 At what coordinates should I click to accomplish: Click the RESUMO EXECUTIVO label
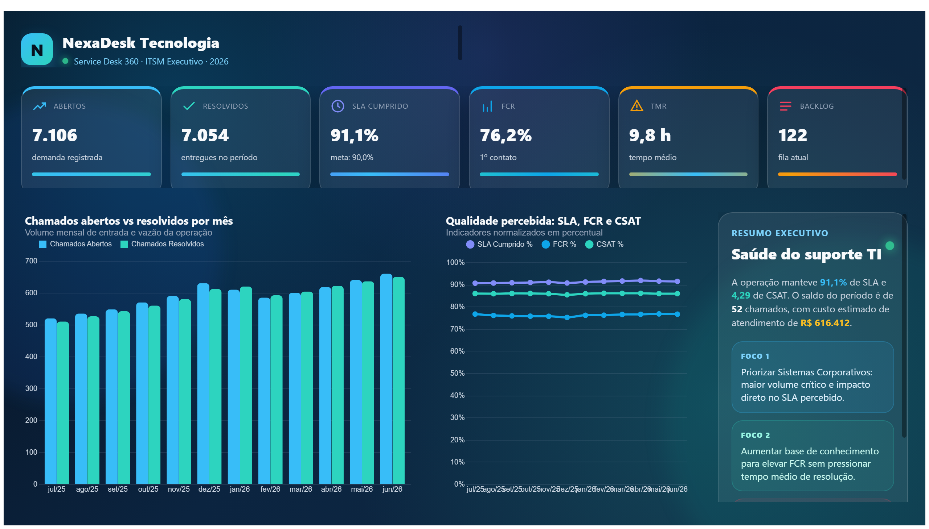point(780,233)
